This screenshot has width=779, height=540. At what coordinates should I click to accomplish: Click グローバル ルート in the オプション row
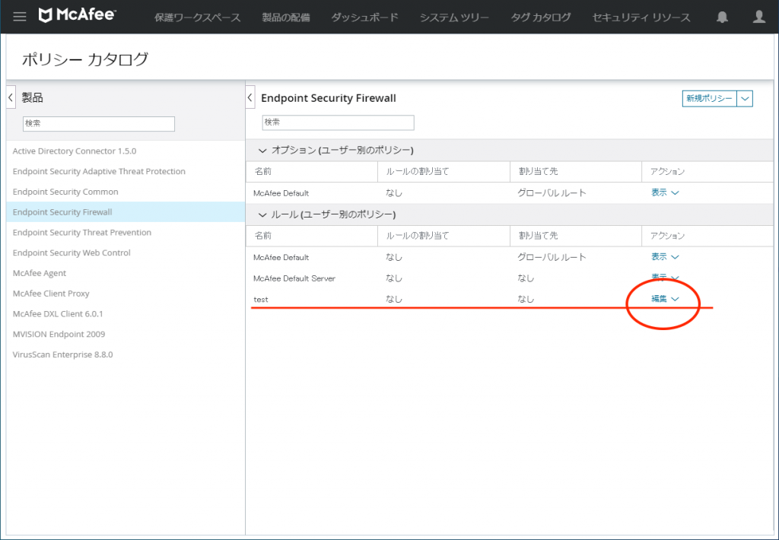click(x=552, y=192)
